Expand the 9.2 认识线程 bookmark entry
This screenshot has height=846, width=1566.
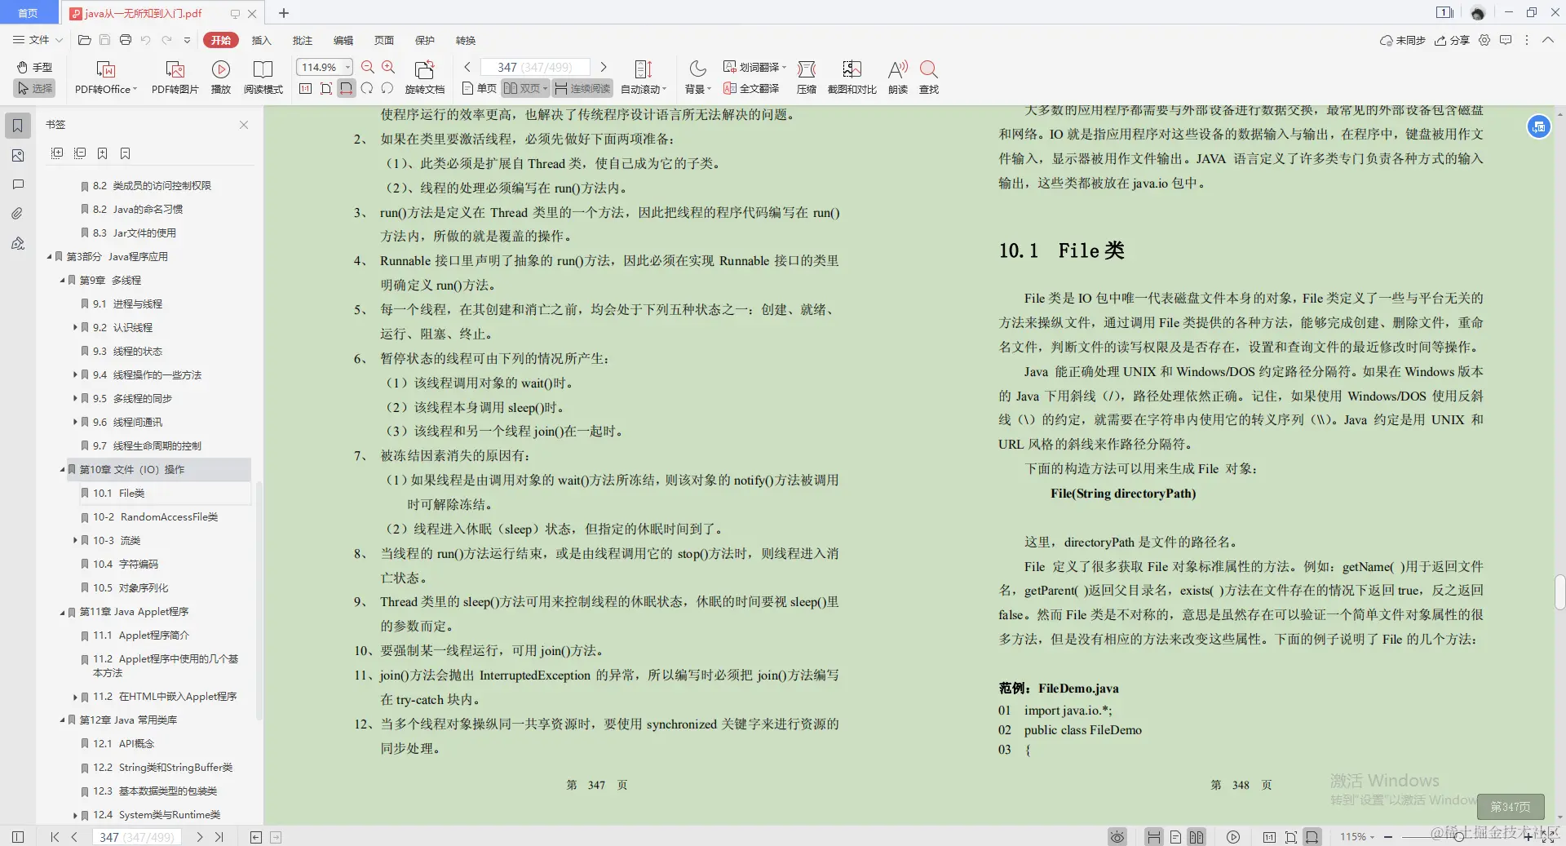[74, 327]
